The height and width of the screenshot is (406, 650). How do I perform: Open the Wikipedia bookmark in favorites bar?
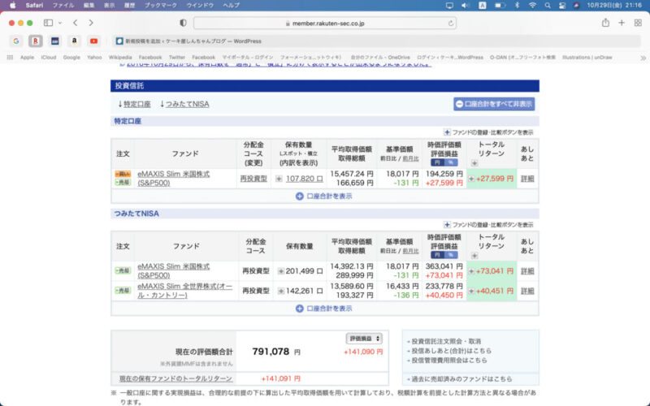(x=120, y=58)
